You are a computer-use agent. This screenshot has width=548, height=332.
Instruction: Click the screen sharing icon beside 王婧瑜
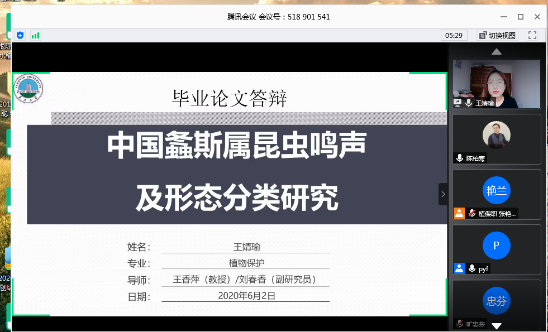[x=458, y=103]
